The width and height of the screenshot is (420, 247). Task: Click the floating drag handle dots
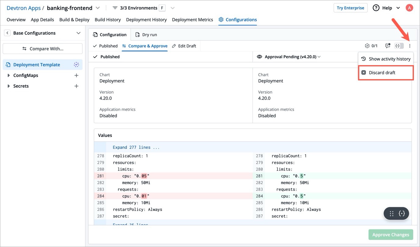[392, 213]
